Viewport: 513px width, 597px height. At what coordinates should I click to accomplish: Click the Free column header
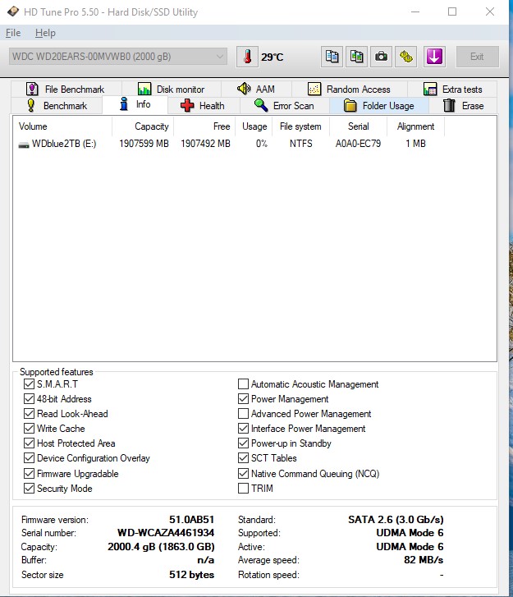[204, 126]
